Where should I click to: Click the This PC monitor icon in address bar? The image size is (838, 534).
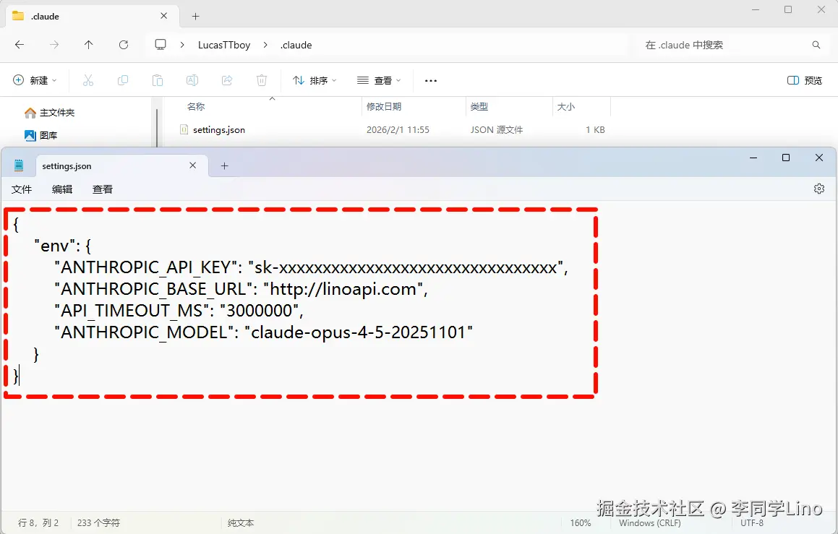coord(161,44)
